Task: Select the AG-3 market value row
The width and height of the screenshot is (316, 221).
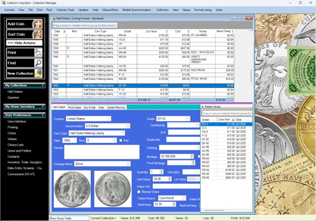Action: [226, 124]
